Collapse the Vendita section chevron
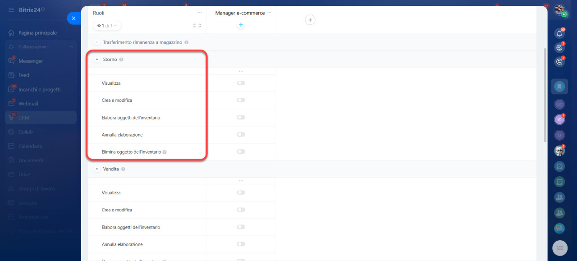This screenshot has height=261, width=577. tap(96, 169)
